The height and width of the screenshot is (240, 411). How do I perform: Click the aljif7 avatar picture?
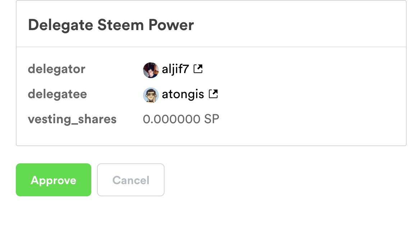tap(151, 70)
